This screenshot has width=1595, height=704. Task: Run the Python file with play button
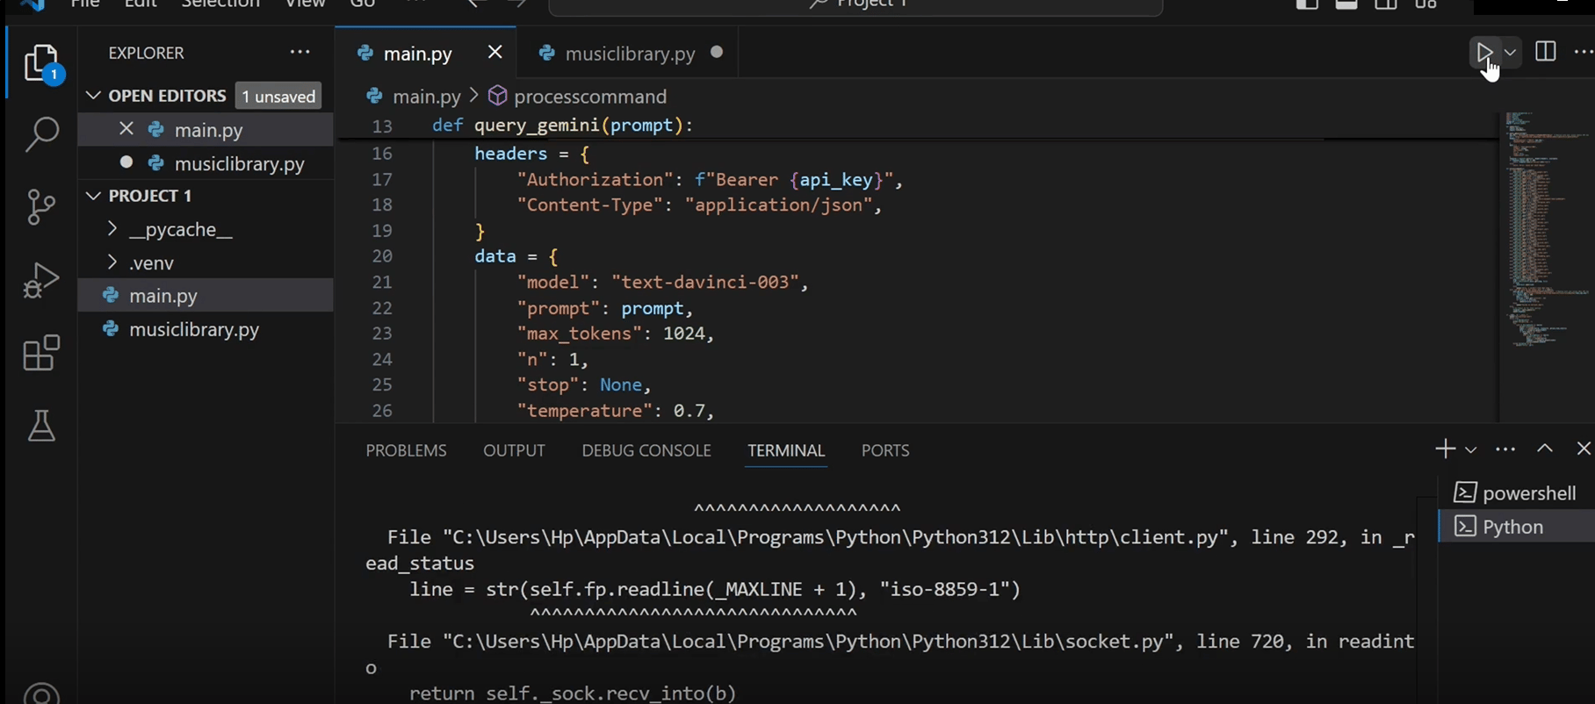point(1483,53)
